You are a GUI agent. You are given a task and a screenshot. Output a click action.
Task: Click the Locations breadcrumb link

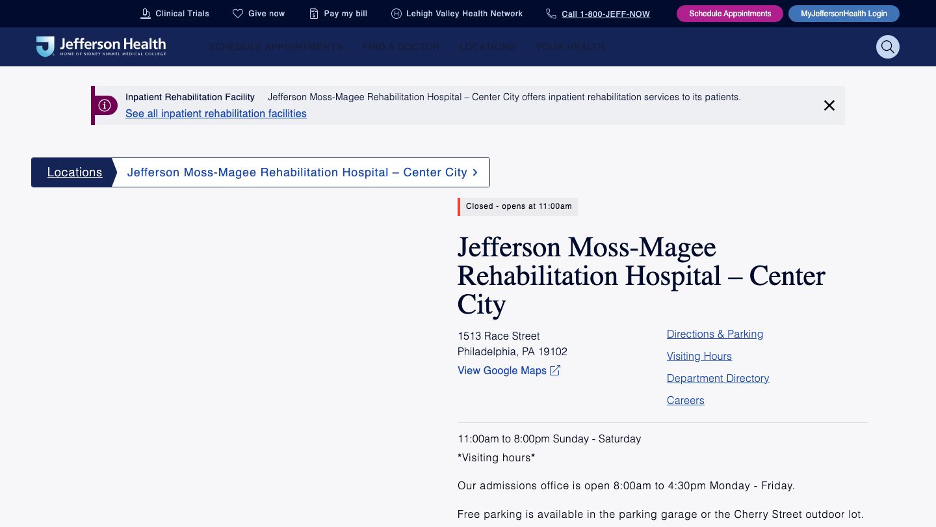75,172
